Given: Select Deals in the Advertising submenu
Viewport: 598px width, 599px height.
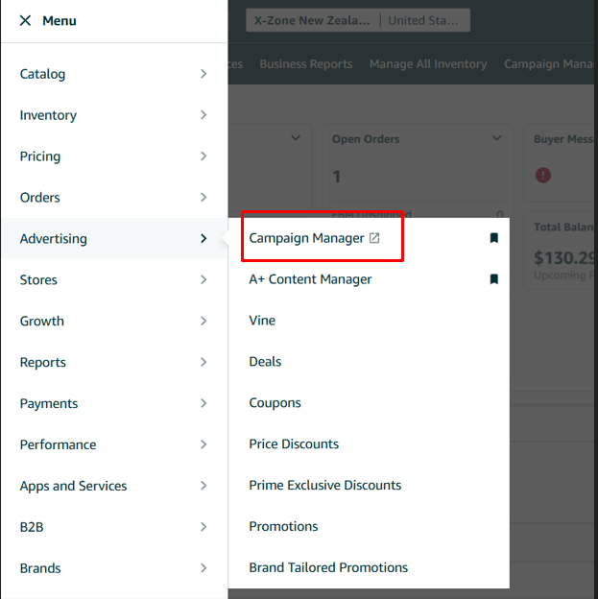Looking at the screenshot, I should [265, 362].
